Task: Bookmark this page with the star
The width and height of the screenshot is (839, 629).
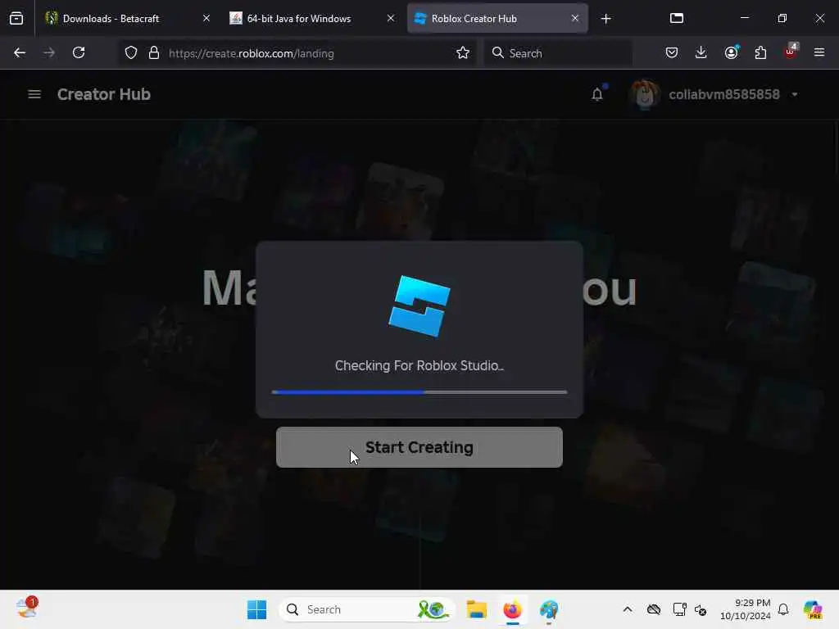Action: pos(463,53)
